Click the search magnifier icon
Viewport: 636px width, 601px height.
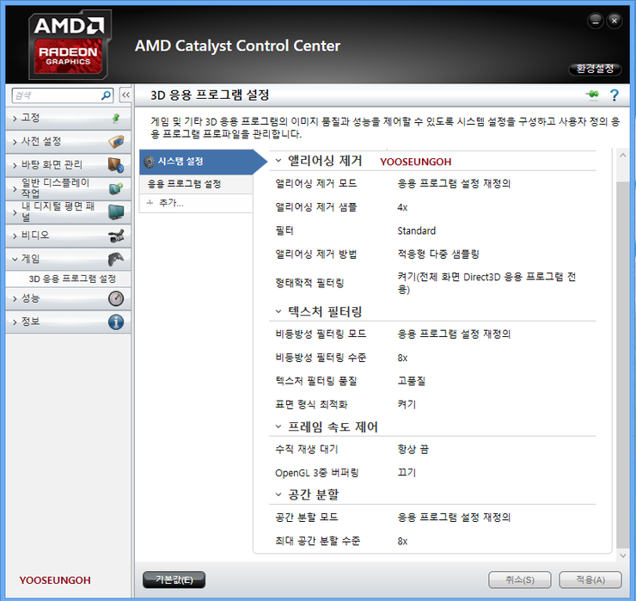(x=106, y=95)
